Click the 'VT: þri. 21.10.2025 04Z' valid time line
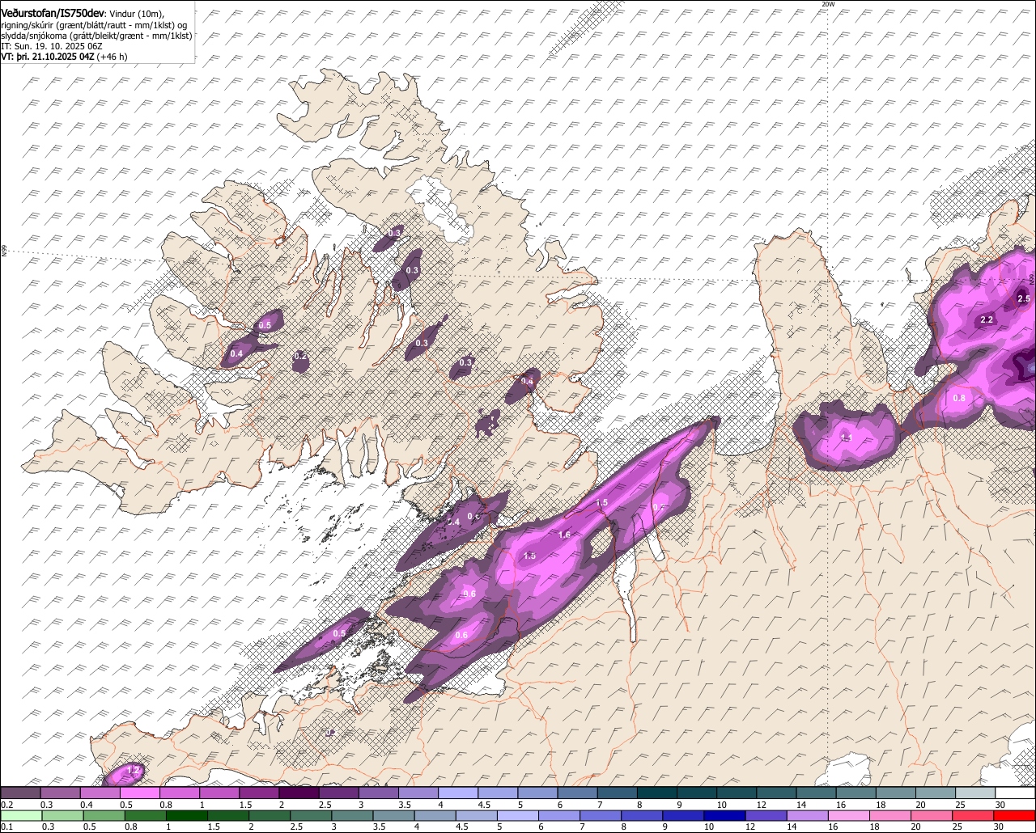The width and height of the screenshot is (1036, 833). pyautogui.click(x=49, y=57)
